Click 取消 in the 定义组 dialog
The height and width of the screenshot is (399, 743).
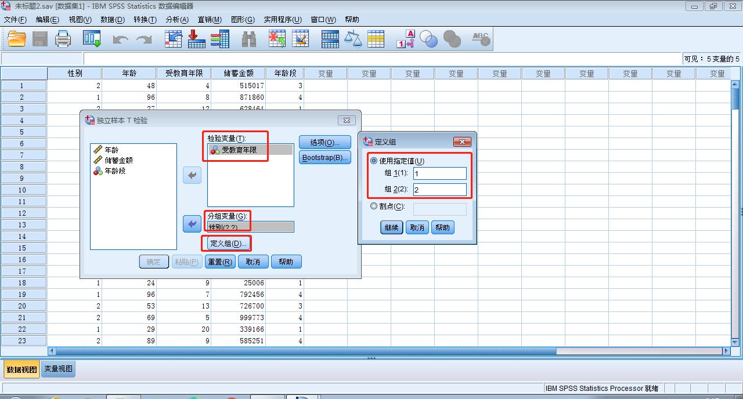pyautogui.click(x=417, y=227)
